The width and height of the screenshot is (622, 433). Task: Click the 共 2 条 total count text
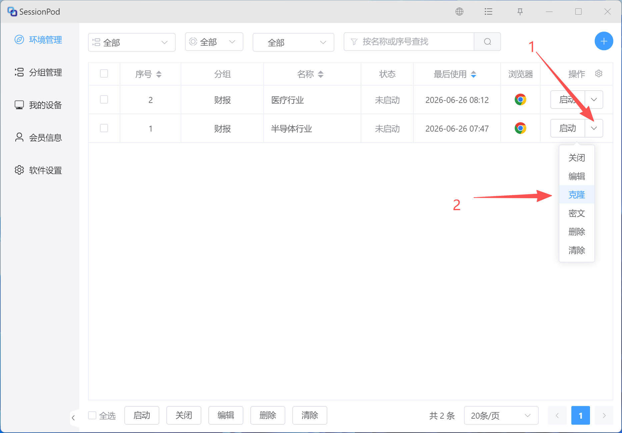[442, 416]
